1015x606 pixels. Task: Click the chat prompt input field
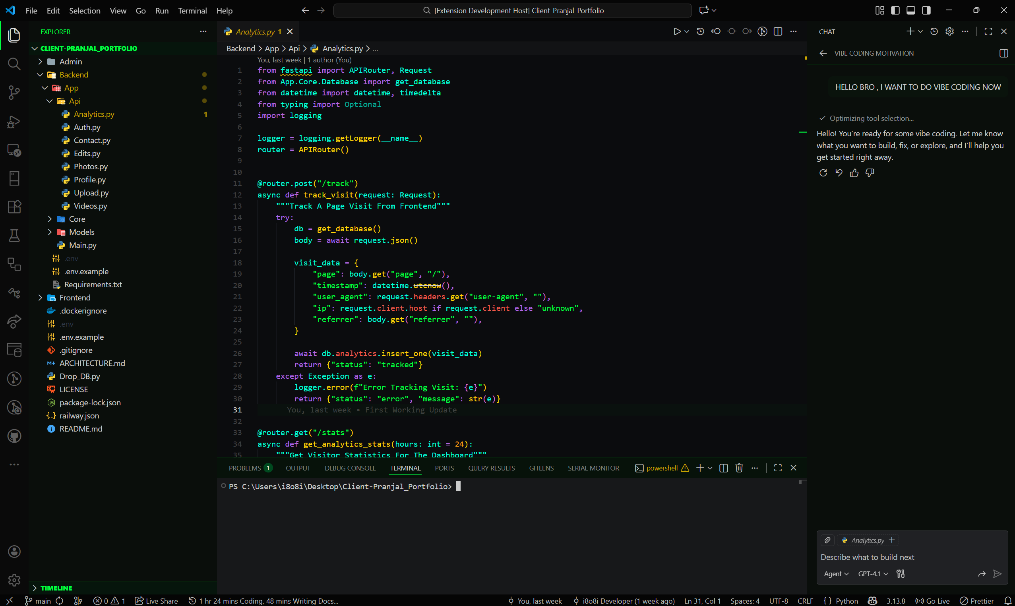coord(868,557)
